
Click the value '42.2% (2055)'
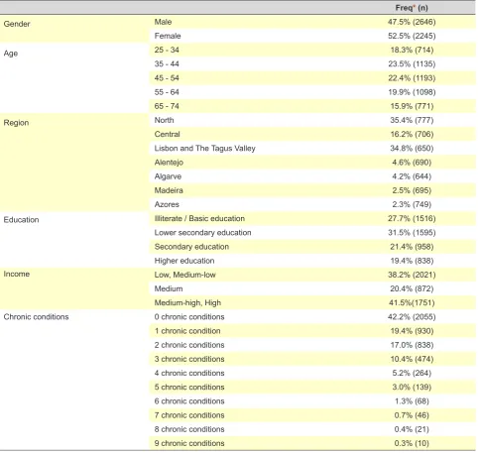412,317
